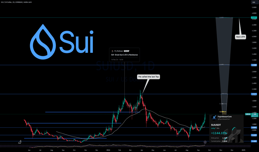Screen dimensions: 259x152
Task: Click the 4.6517 price level label
Action: (x=254, y=18)
